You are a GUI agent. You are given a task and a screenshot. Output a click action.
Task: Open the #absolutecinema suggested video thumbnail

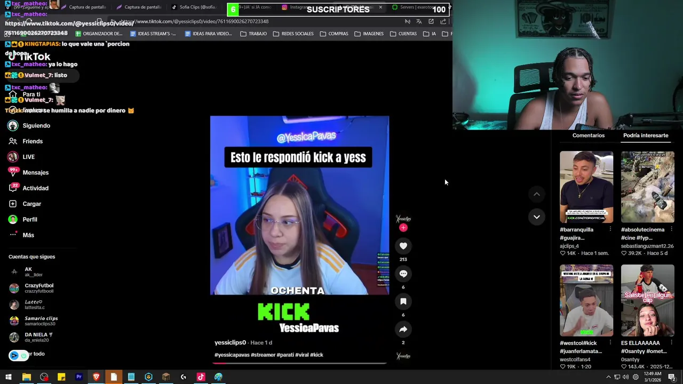pos(648,187)
